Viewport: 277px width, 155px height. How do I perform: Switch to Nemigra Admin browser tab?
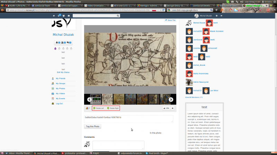coord(150,6)
